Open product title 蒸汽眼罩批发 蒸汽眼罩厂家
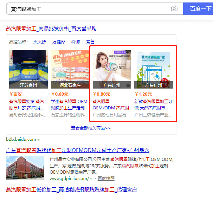Image resolution: width=213 pixels, height=205 pixels. click(x=27, y=104)
